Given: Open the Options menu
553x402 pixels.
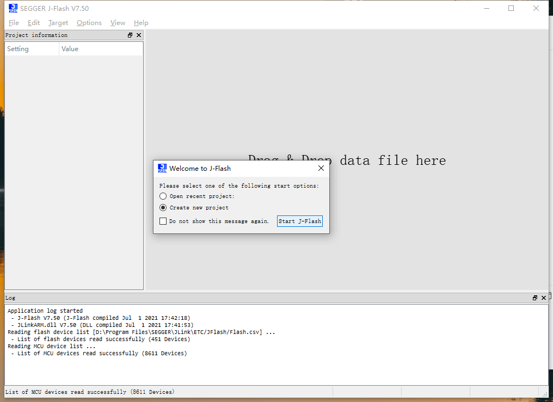Looking at the screenshot, I should point(89,23).
